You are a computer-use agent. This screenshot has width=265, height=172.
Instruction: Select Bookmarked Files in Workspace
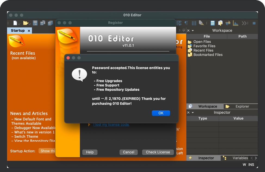(x=208, y=55)
